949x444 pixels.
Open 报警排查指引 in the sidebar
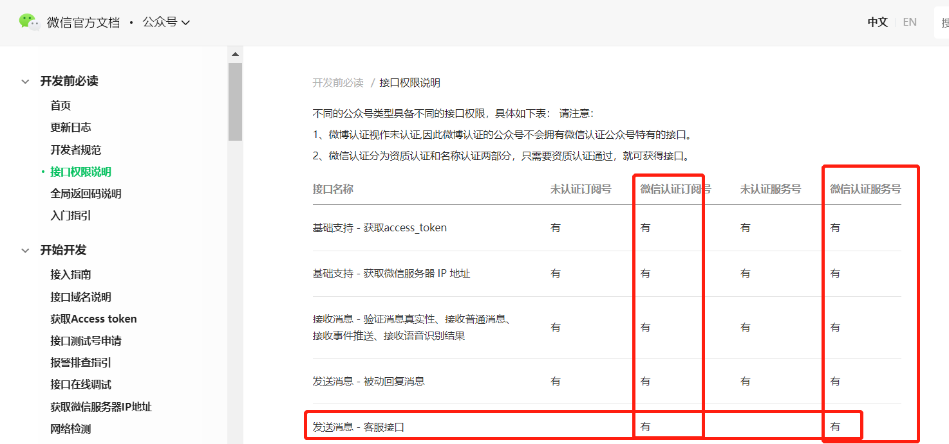point(80,362)
